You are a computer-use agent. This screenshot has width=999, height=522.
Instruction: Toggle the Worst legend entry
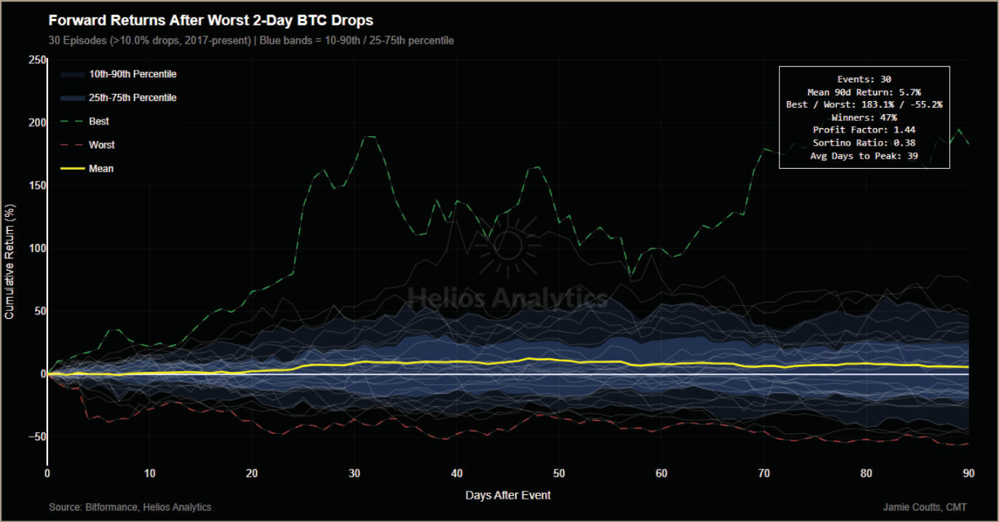point(87,145)
